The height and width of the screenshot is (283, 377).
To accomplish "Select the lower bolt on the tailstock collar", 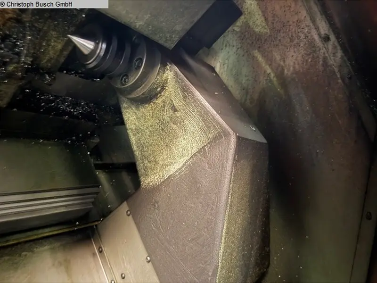I will click(x=125, y=79).
